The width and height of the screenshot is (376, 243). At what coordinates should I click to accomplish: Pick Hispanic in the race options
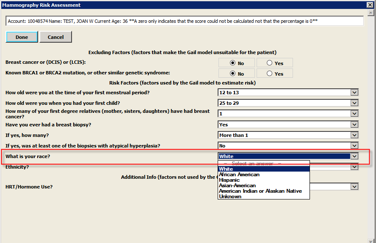click(x=229, y=180)
